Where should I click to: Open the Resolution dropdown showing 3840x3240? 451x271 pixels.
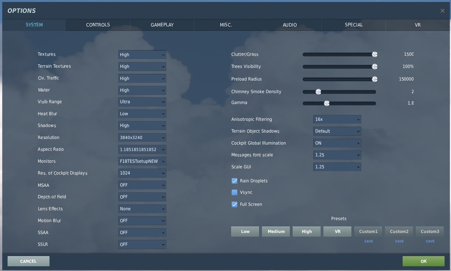(142, 138)
